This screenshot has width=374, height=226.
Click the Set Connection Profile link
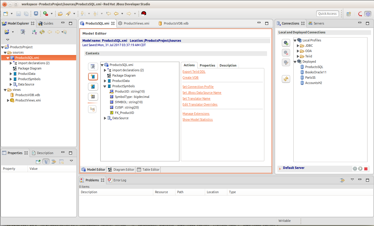(198, 87)
